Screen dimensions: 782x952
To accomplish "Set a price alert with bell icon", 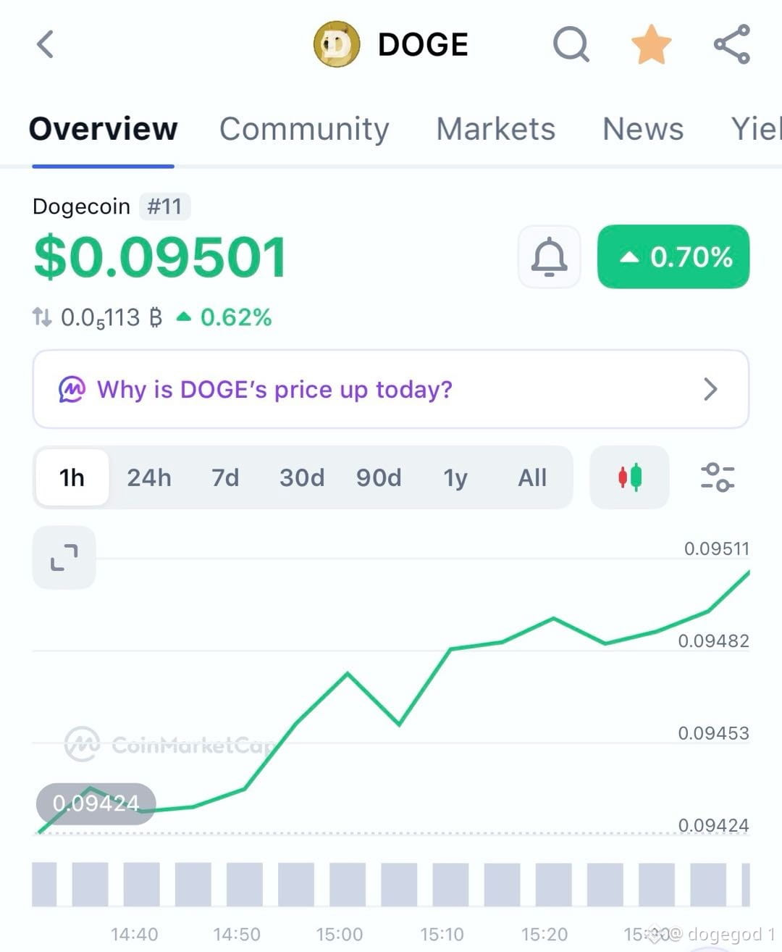I will (x=549, y=256).
